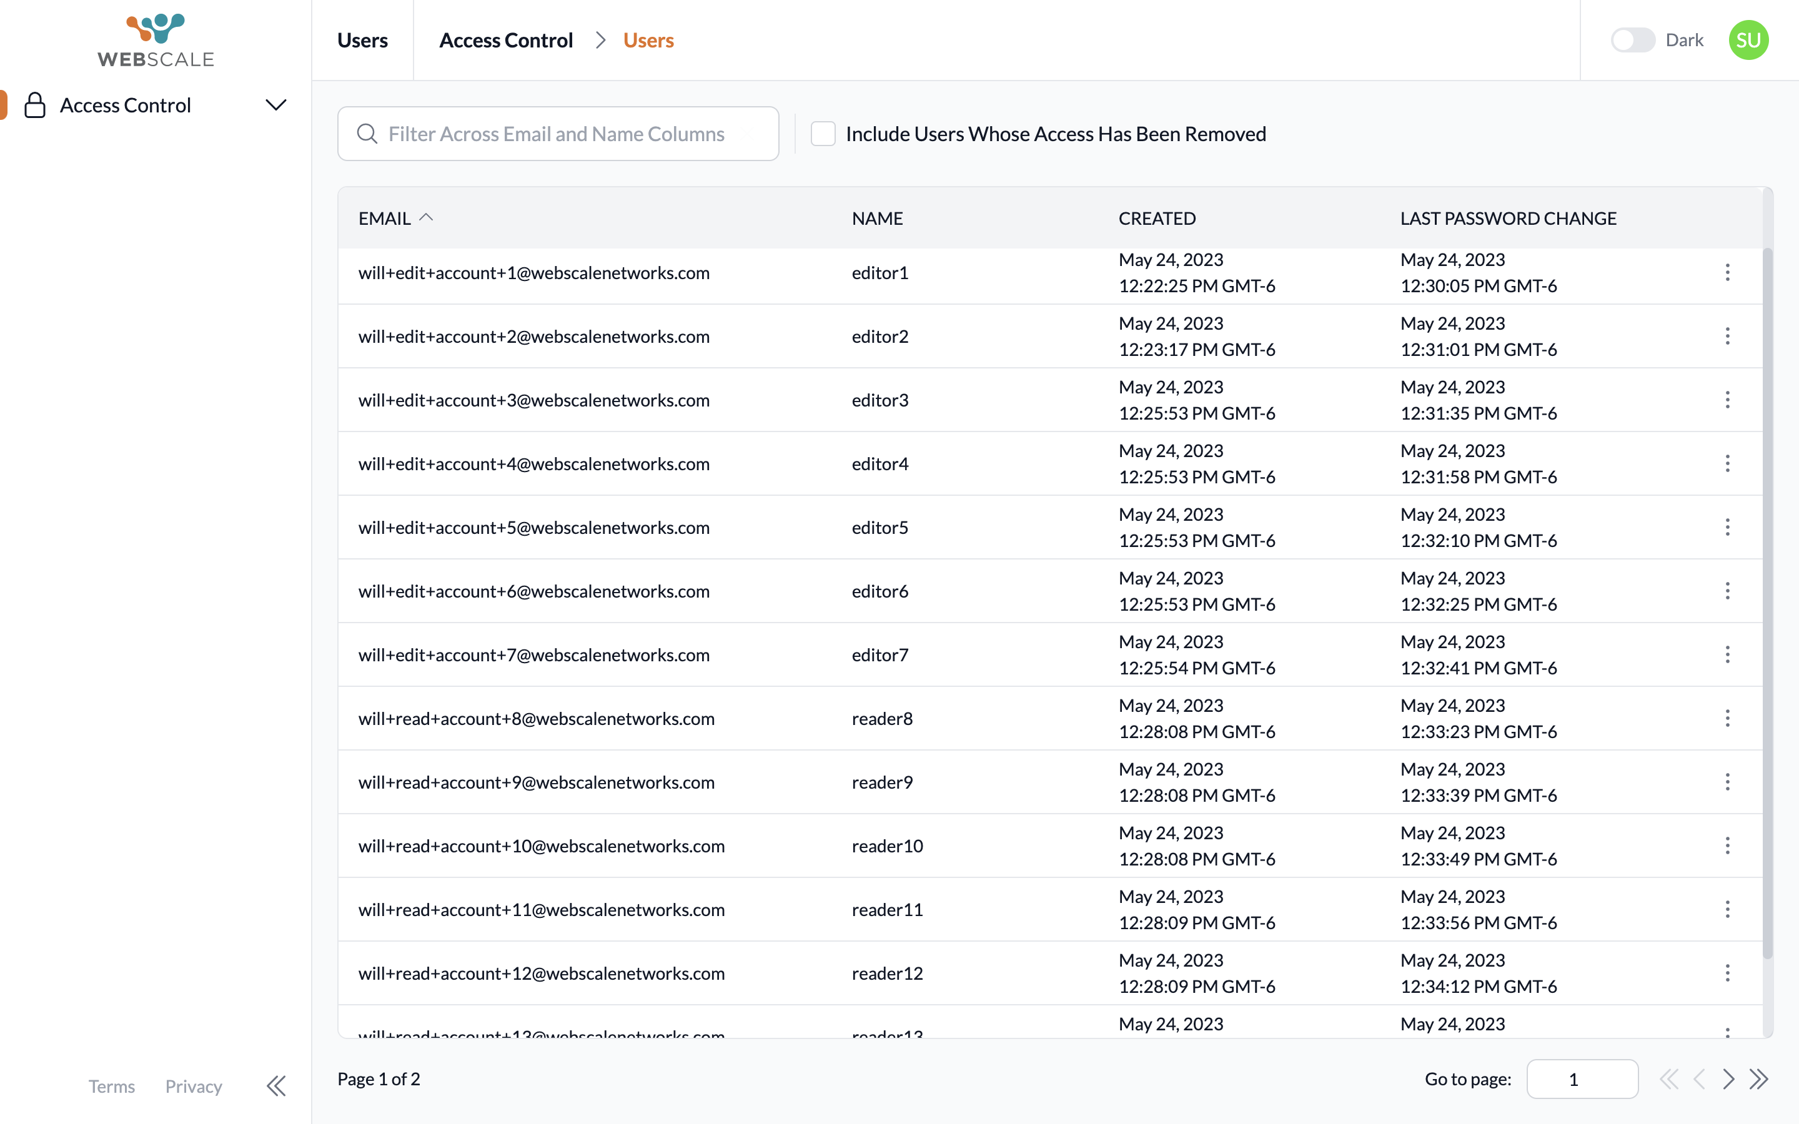Toggle the Dark mode switch

point(1632,40)
